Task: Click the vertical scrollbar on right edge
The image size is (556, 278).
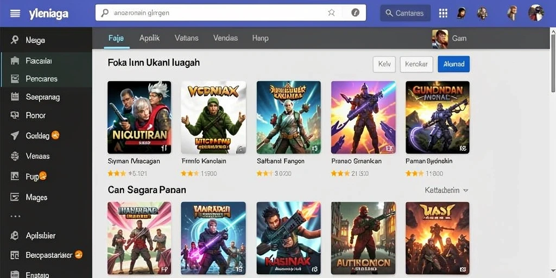Action: pyautogui.click(x=553, y=62)
